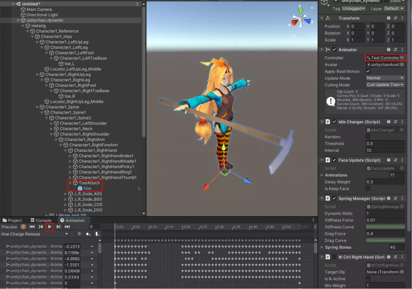Click the Stiffness Curve field
Screen dimensions: 412x289
tap(385, 227)
